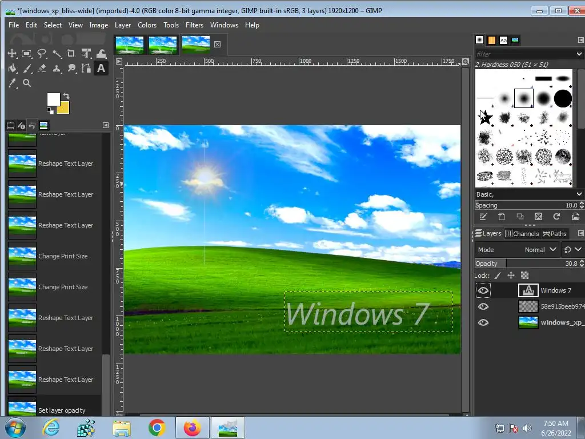Duplicate the selected brush

(520, 217)
